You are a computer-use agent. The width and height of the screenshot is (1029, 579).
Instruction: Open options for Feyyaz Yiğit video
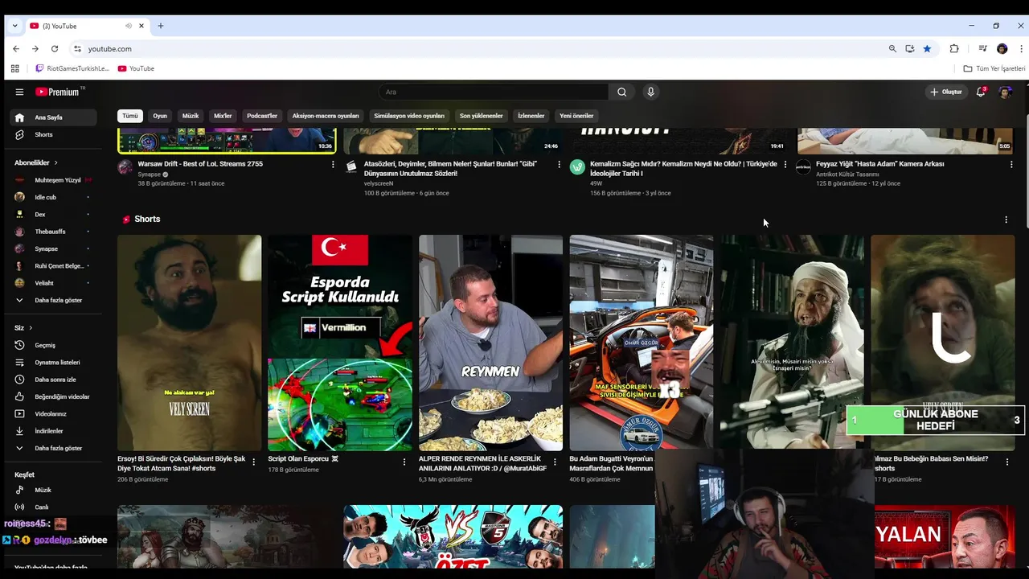point(1011,165)
